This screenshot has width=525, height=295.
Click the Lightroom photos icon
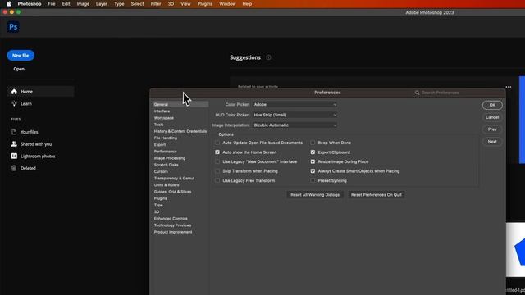click(14, 157)
